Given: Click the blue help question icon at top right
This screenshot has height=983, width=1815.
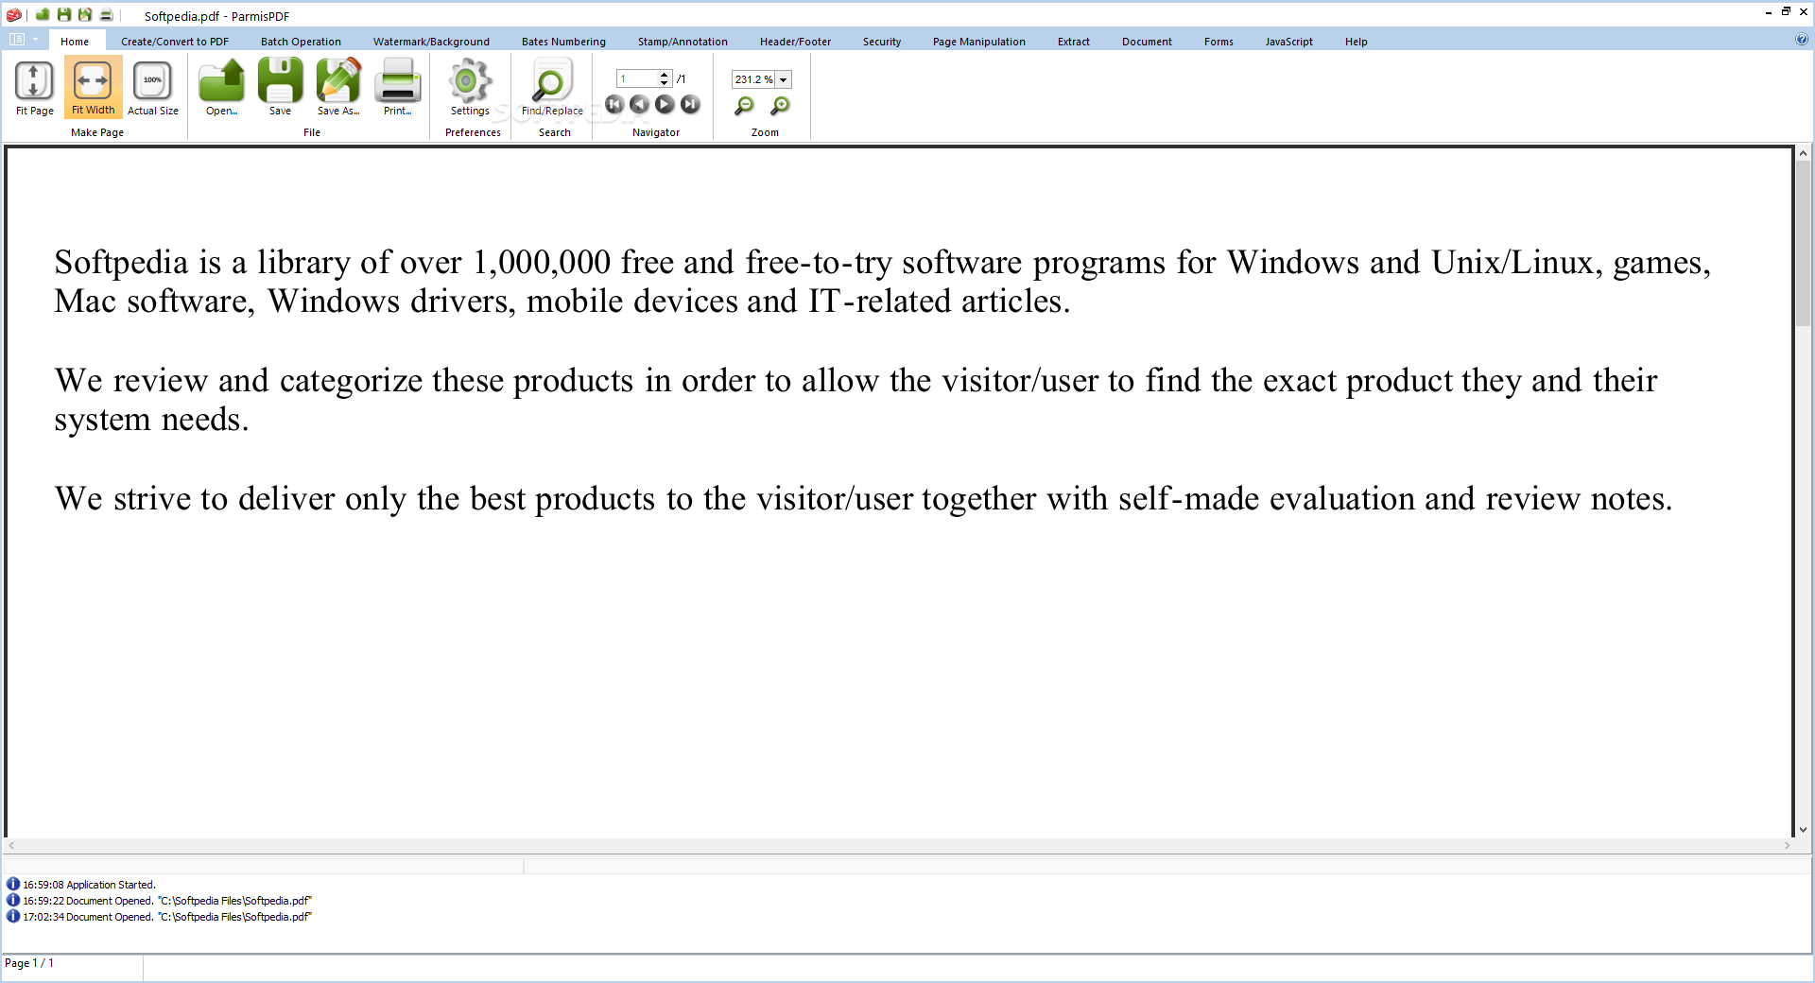Looking at the screenshot, I should (1801, 40).
